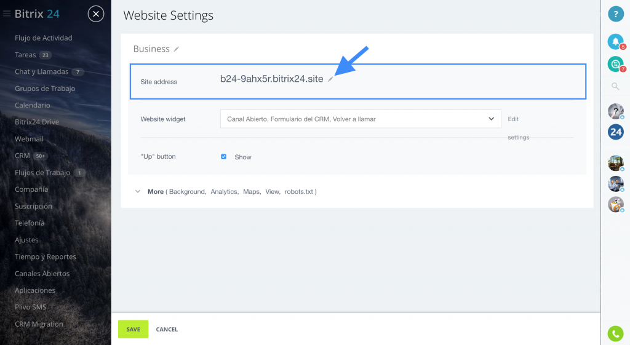The image size is (630, 345).
Task: Open the blue Bitrix24 '24' chat
Action: coord(615,132)
